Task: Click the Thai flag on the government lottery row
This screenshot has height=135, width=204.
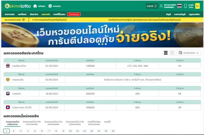Action: tap(8, 66)
